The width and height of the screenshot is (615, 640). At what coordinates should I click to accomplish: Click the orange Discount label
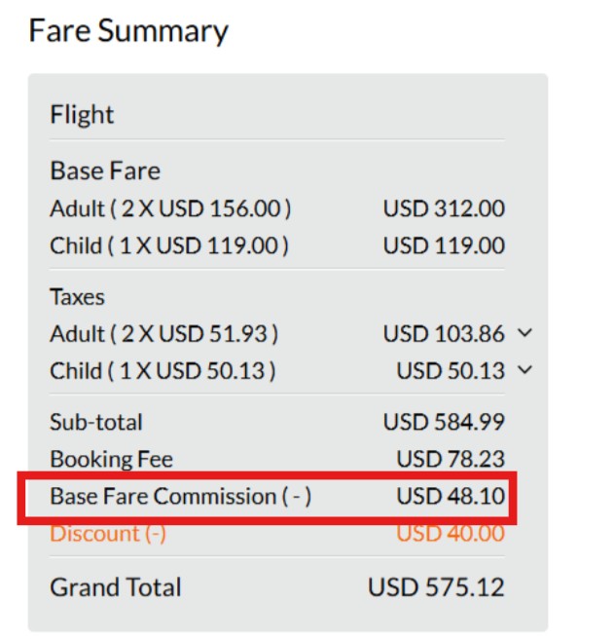pos(108,534)
